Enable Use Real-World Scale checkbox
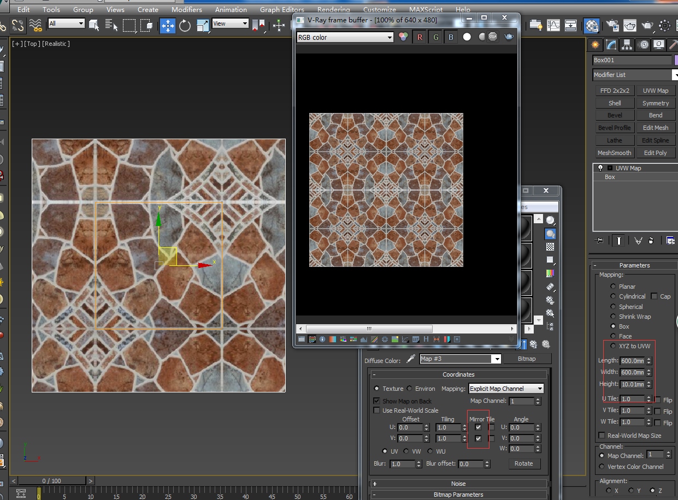This screenshot has height=500, width=678. pos(376,410)
